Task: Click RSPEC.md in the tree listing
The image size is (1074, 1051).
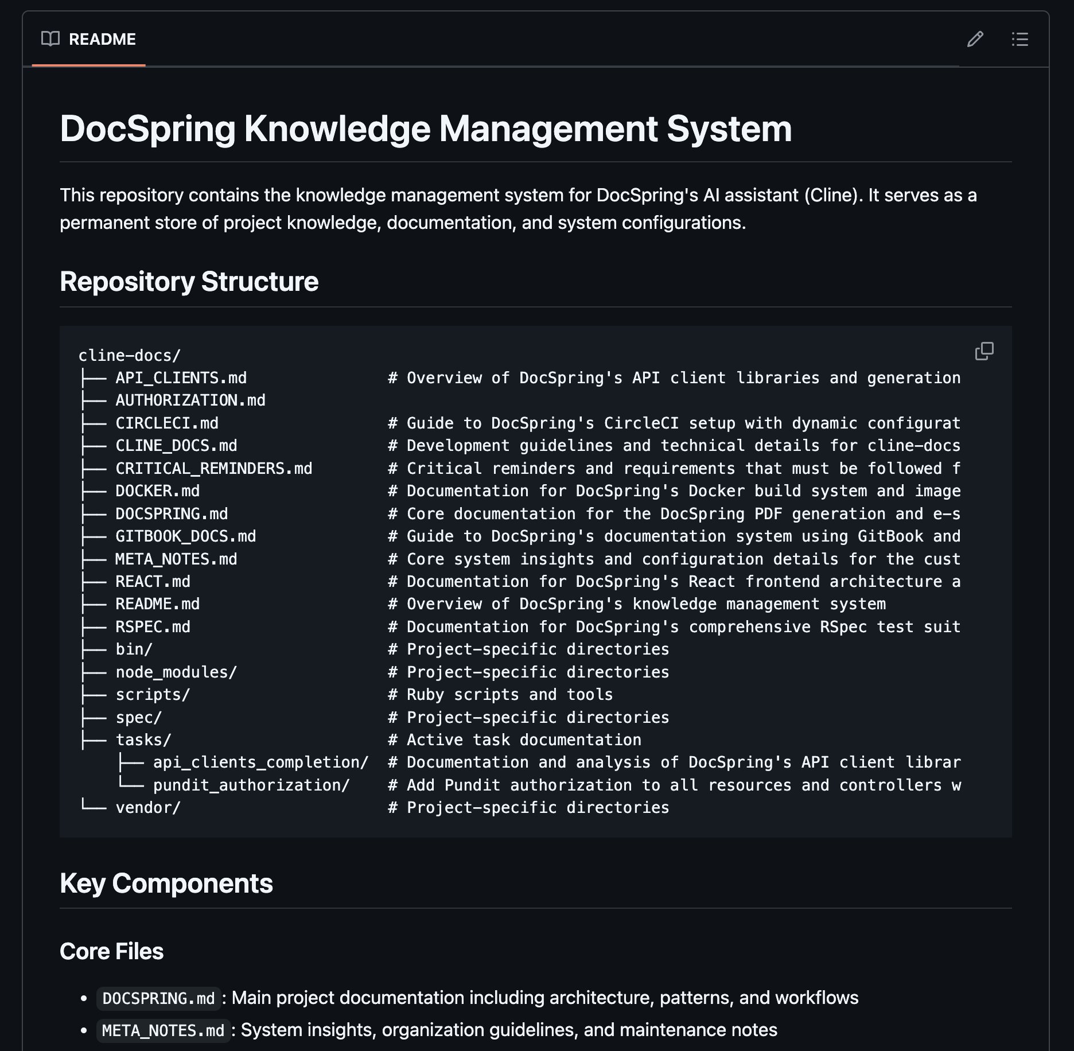Action: pyautogui.click(x=153, y=627)
